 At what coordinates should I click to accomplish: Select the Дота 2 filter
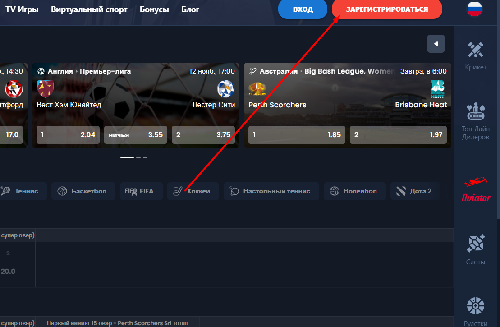[415, 191]
